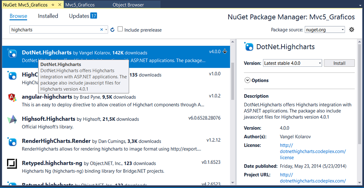364x188 pixels.
Task: Open the Package source dropdown
Action: (325, 29)
